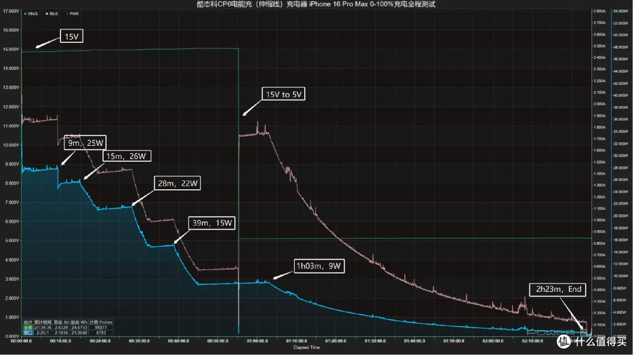
Task: Click the 8703 points cell
Action: tap(101, 333)
